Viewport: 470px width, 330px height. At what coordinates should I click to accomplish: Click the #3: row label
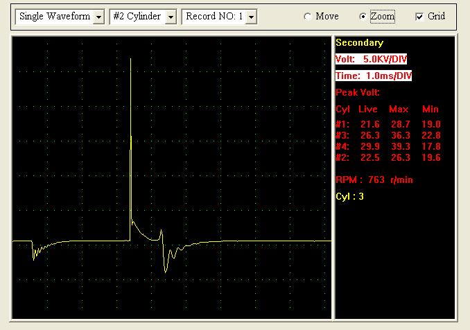coord(342,135)
